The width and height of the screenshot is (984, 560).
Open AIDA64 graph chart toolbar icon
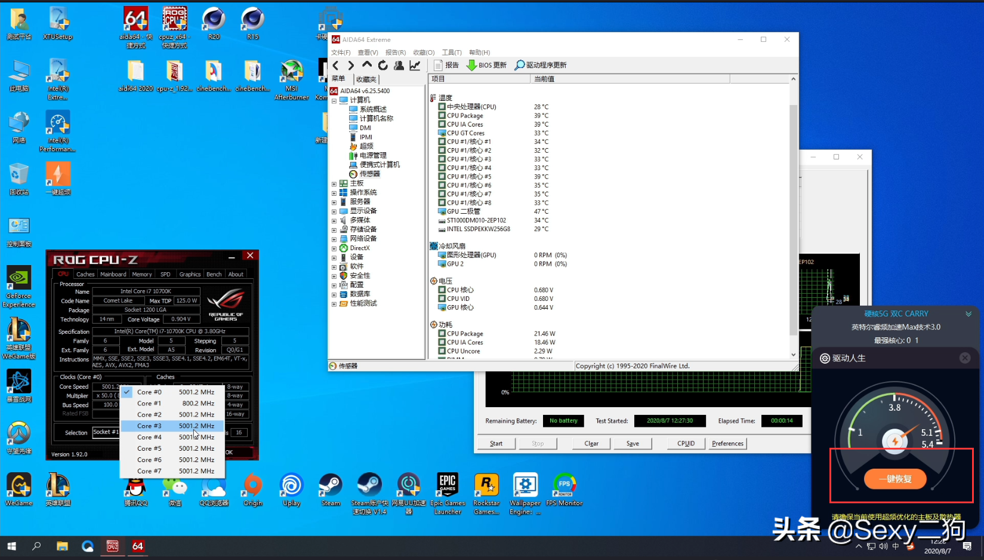coord(415,65)
